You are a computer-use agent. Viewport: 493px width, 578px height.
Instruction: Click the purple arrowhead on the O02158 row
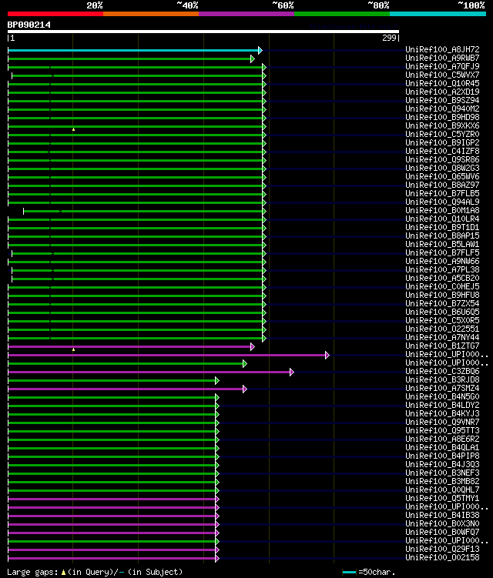click(x=217, y=559)
